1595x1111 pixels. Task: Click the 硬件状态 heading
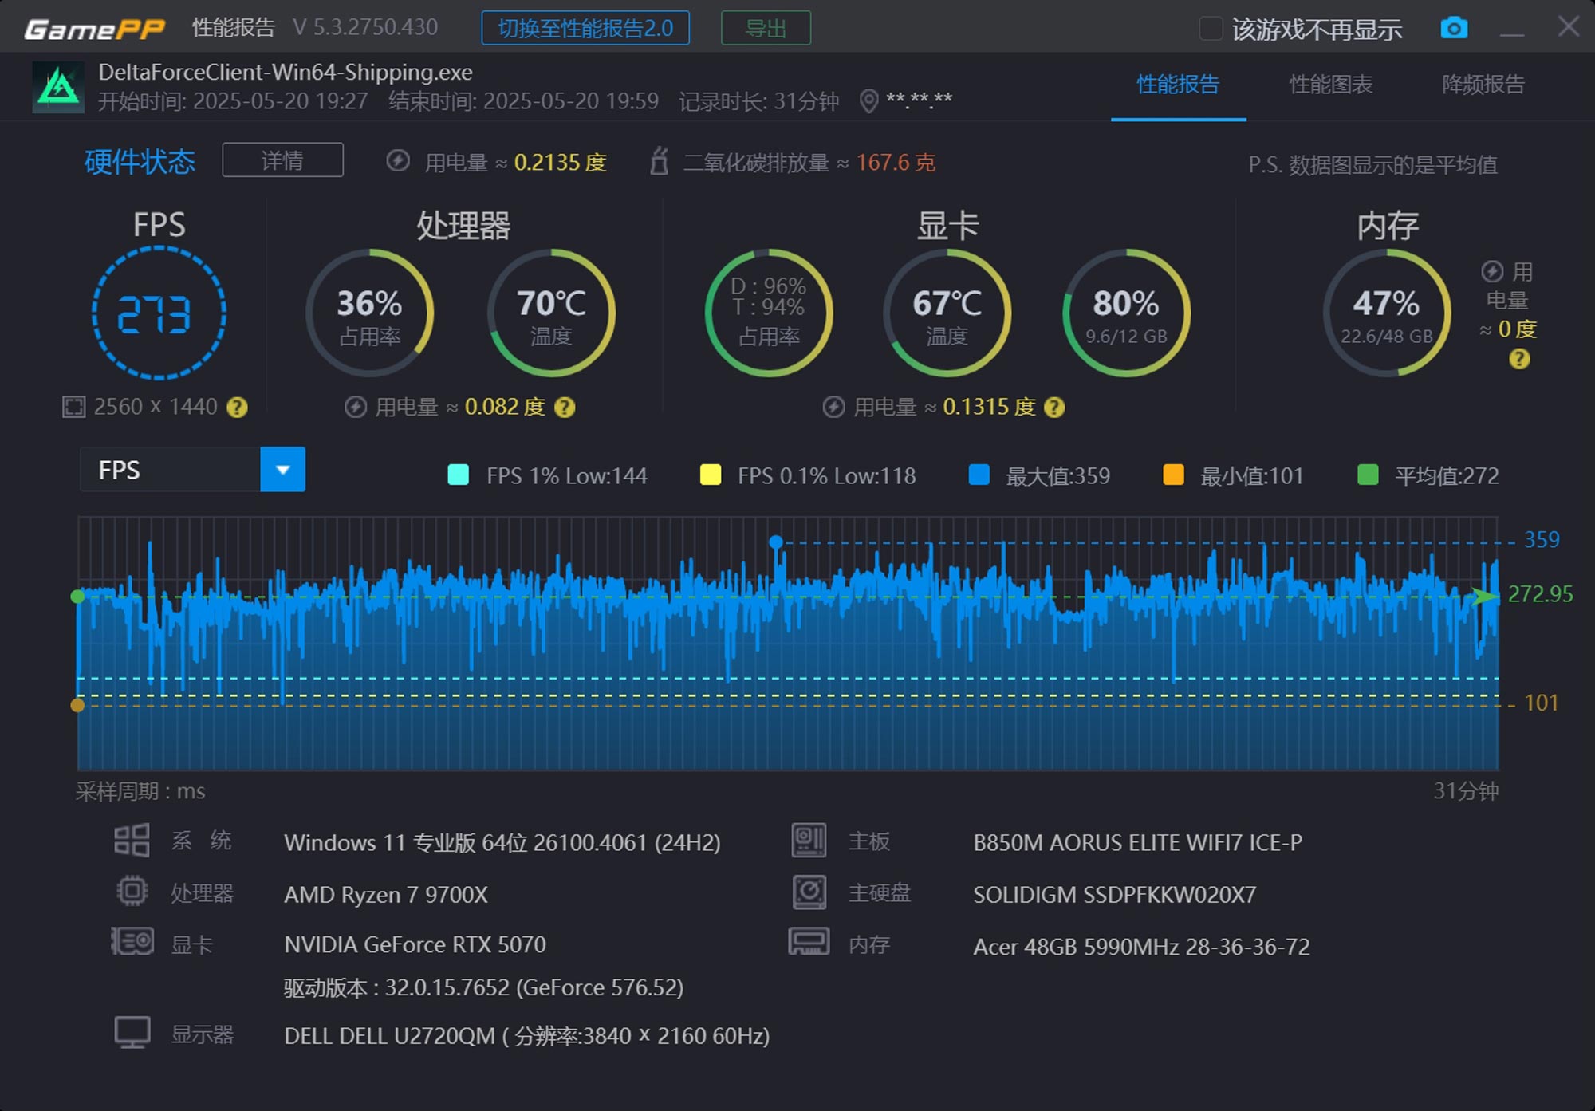[140, 162]
